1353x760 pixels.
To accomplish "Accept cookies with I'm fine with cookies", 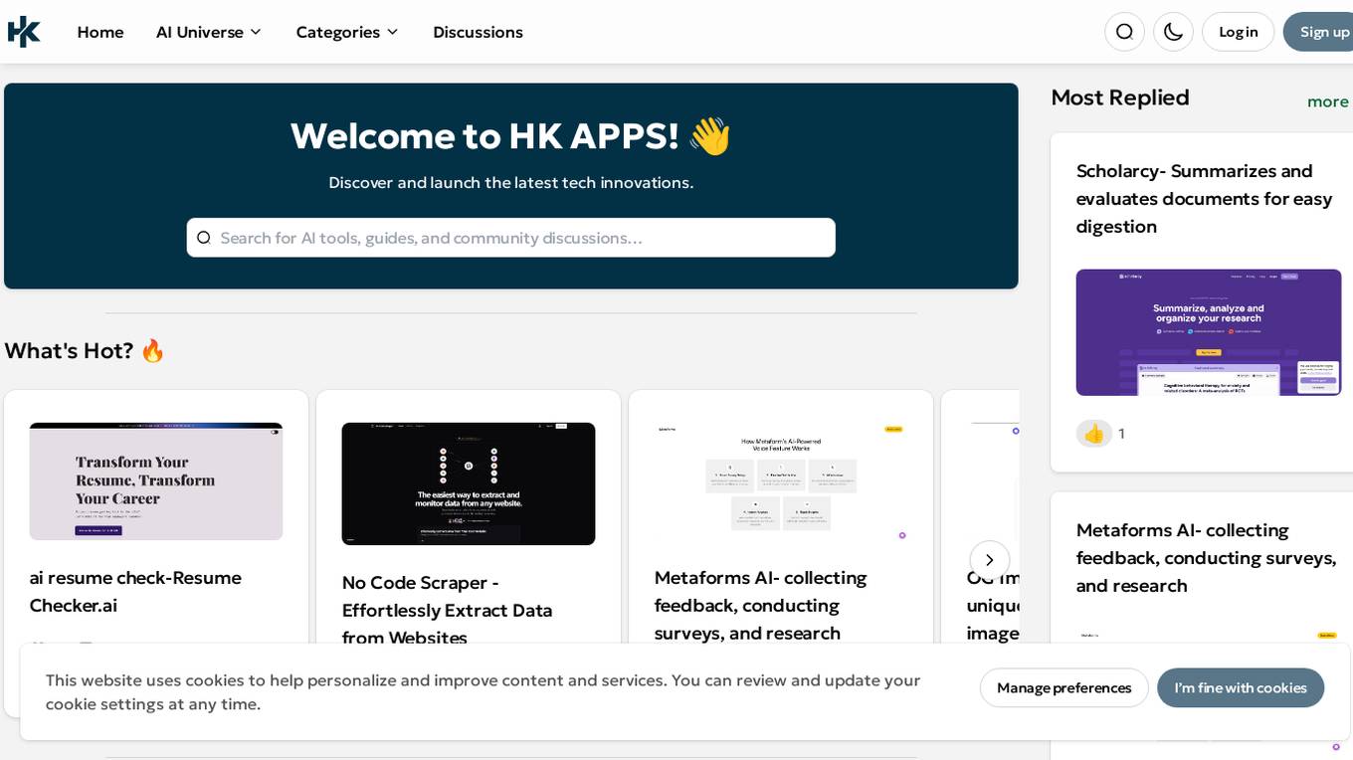I will click(x=1241, y=687).
